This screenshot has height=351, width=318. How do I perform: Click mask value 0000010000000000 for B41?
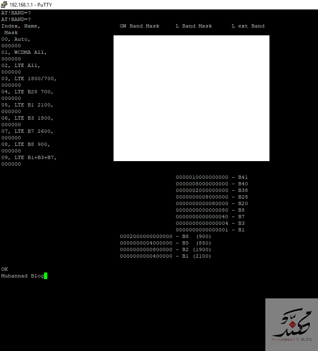[202, 177]
